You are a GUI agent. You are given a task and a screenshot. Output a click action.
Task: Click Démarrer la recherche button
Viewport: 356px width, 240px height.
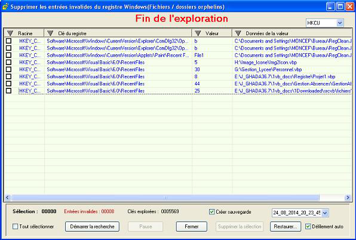click(92, 227)
